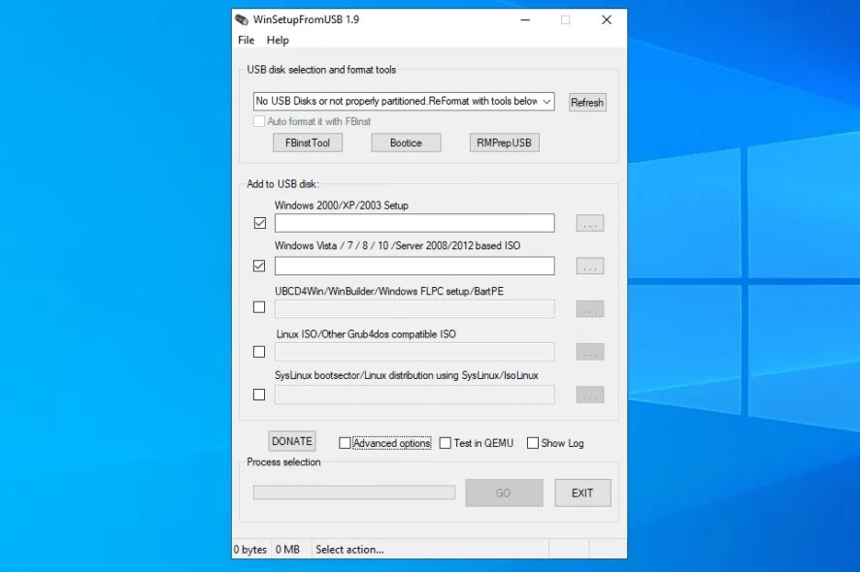This screenshot has width=860, height=572.
Task: Browse for Windows 2000/XP/2003 Setup source
Action: click(x=590, y=224)
